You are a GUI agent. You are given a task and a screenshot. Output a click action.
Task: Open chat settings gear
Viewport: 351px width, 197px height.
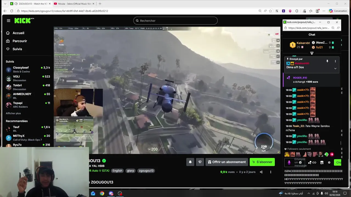329,163
